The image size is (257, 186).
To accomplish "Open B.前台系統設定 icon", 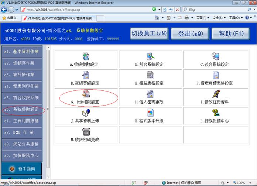I will [150, 56].
